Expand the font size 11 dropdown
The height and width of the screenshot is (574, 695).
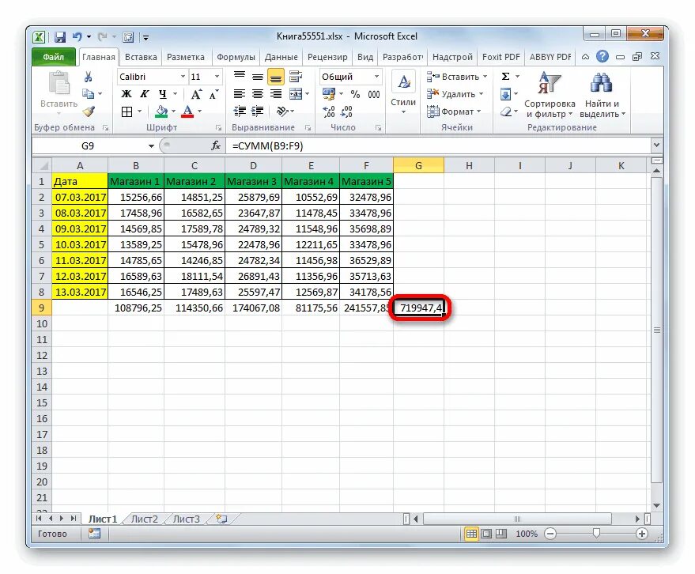tap(217, 77)
